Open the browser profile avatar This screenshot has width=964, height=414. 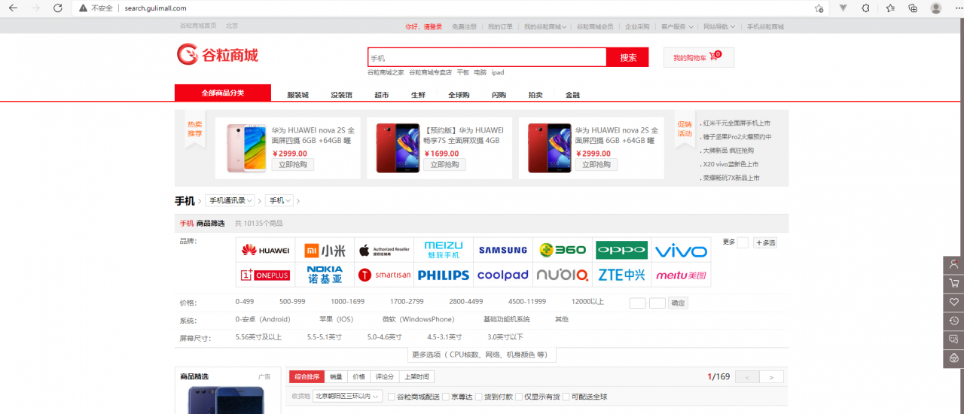coord(936,8)
